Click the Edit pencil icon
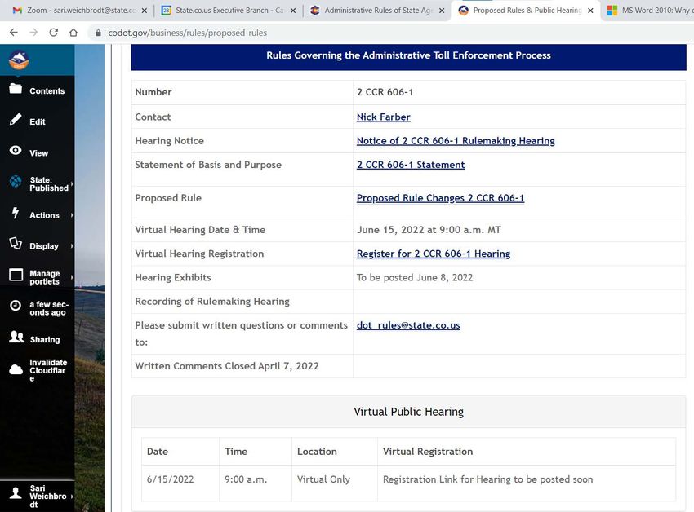Viewport: 694px width, 512px height. coord(16,119)
